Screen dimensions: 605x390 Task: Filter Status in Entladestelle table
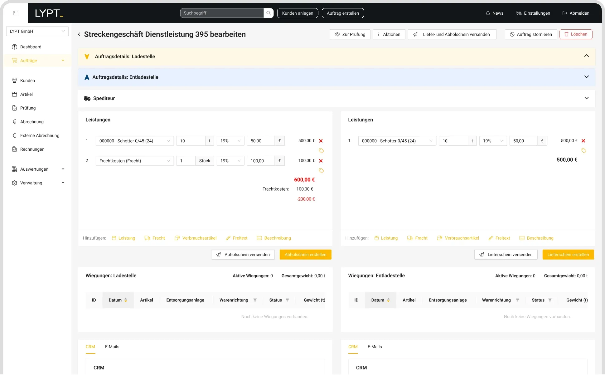coord(550,300)
